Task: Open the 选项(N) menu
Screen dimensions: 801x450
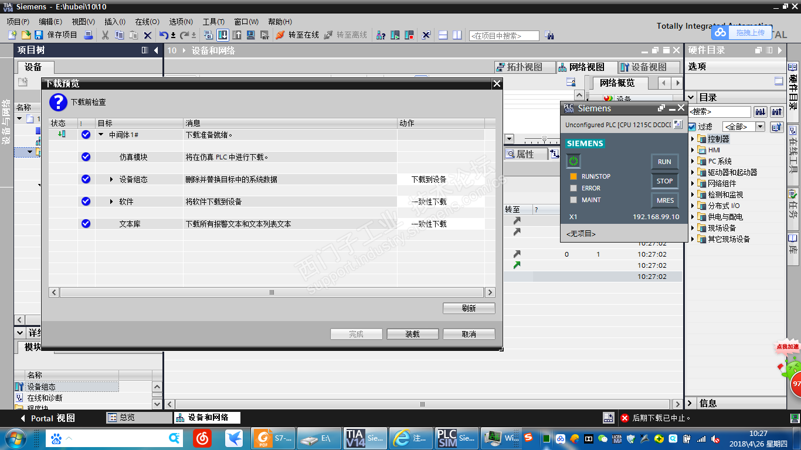Action: click(x=181, y=22)
